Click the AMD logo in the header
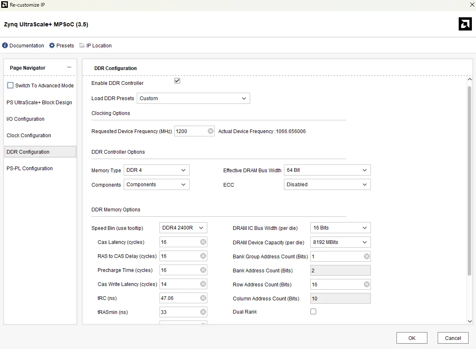 [465, 24]
